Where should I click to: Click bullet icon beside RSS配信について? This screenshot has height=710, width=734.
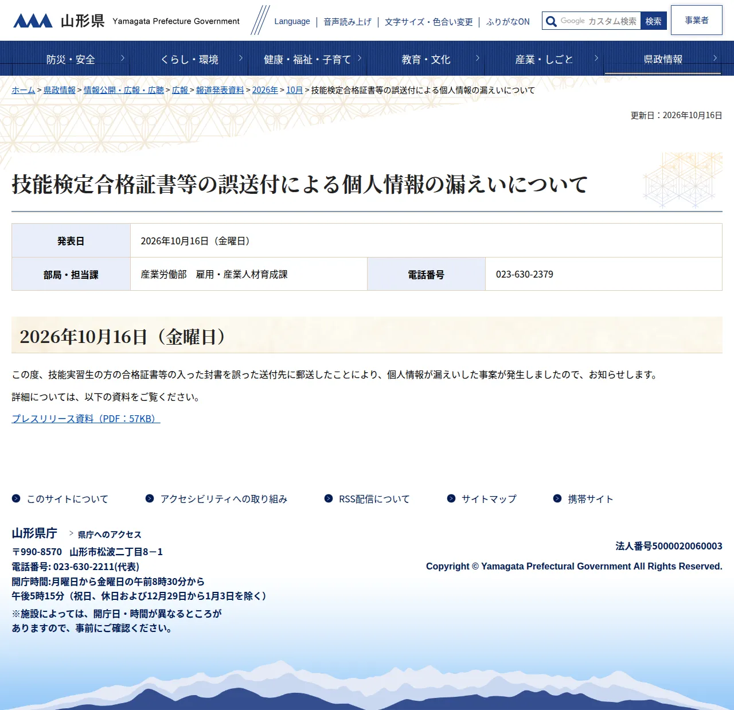coord(329,498)
